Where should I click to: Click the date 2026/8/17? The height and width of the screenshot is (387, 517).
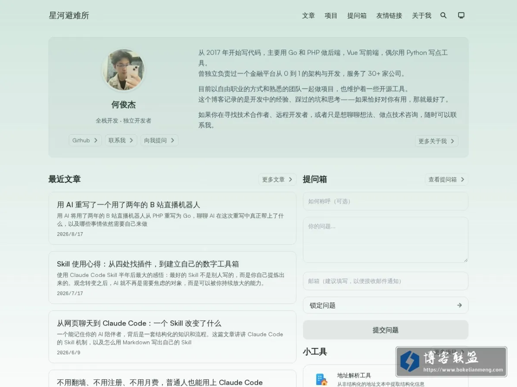[x=70, y=234]
